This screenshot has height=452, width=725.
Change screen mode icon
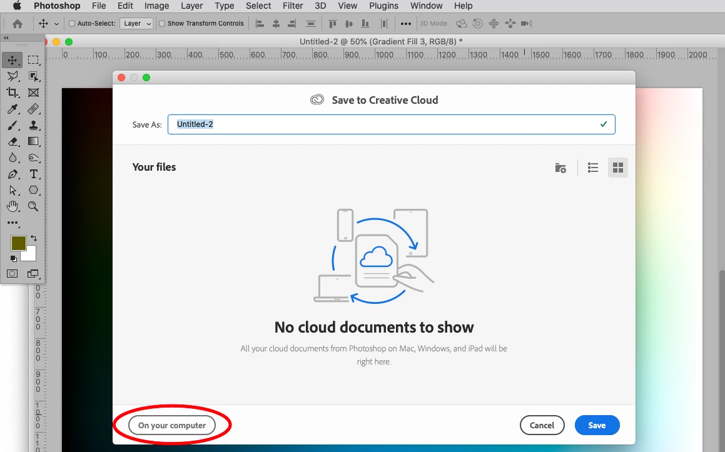(x=33, y=274)
